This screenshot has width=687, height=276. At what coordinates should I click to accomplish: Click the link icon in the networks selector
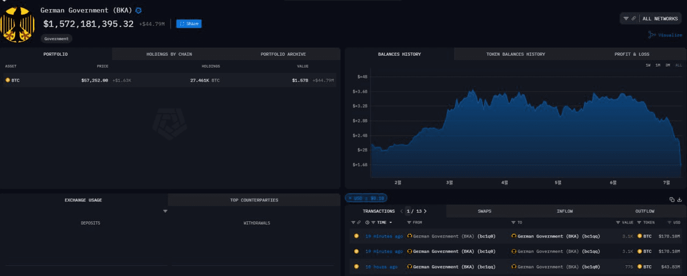tap(633, 18)
